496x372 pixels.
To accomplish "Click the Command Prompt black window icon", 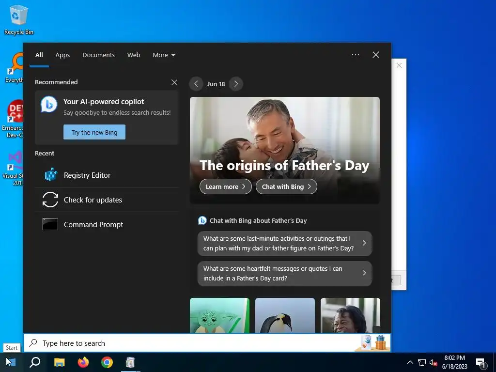I will click(50, 224).
